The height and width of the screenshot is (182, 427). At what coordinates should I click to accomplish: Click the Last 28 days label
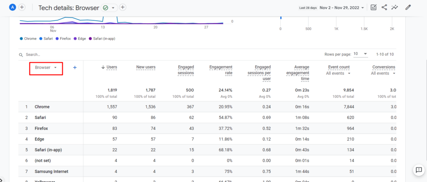coord(308,8)
